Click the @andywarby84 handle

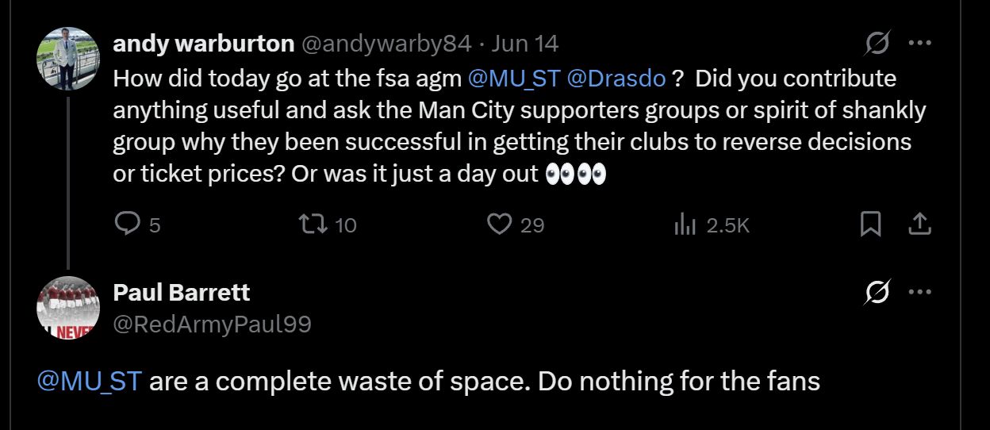click(386, 44)
